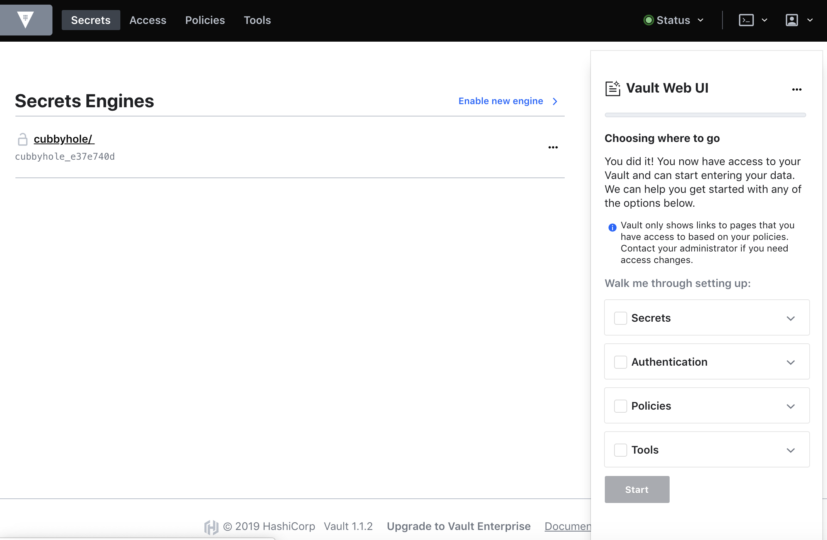
Task: Open the user profile icon menu
Action: tap(792, 20)
